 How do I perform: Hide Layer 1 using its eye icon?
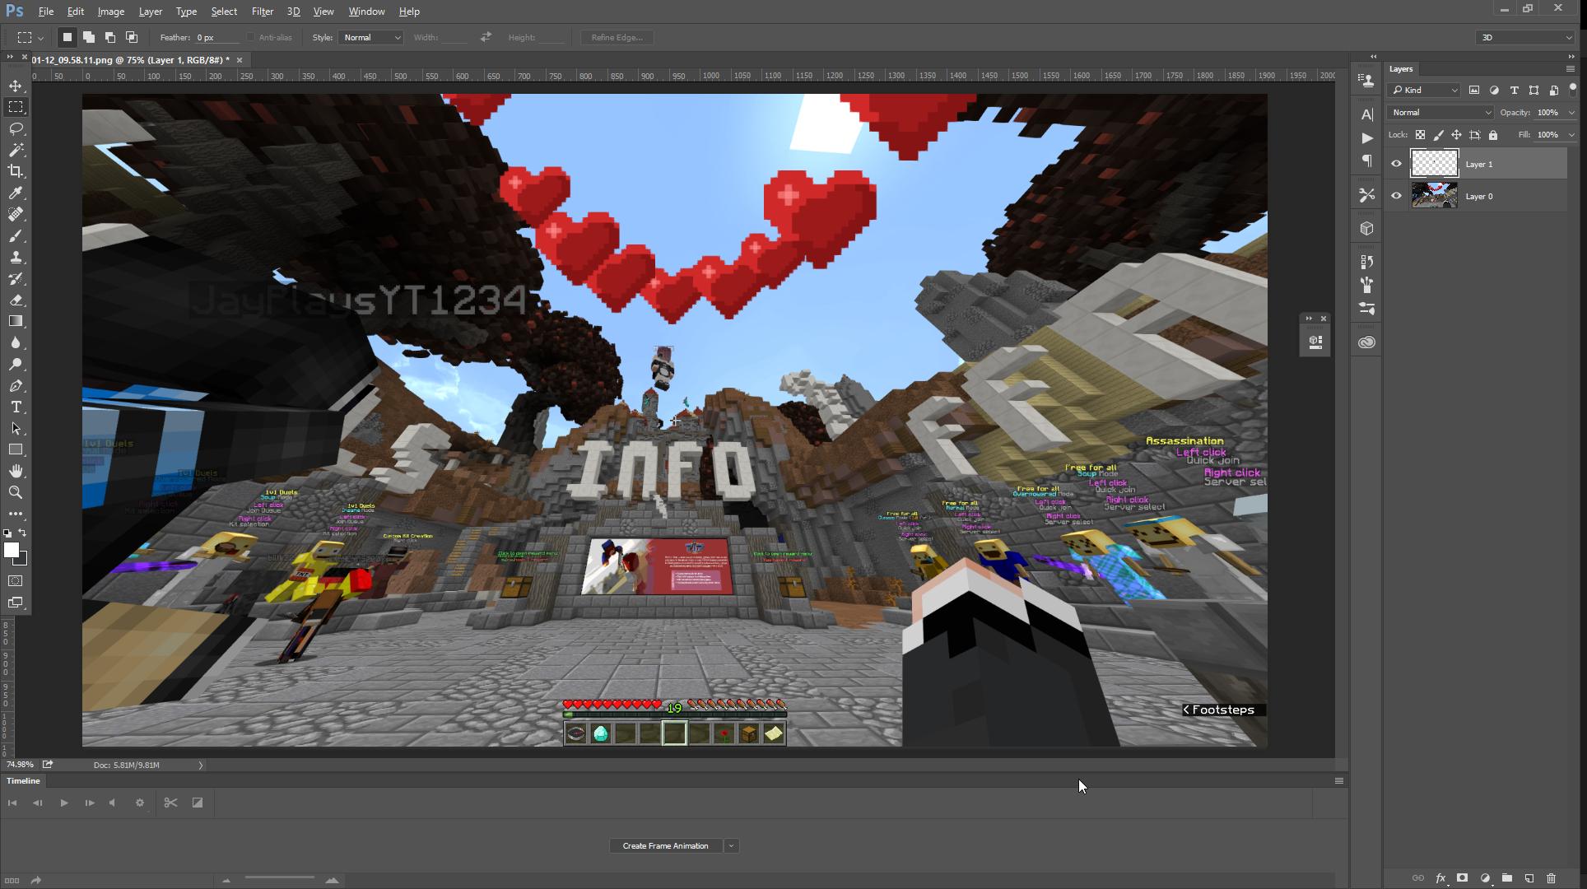pyautogui.click(x=1396, y=164)
